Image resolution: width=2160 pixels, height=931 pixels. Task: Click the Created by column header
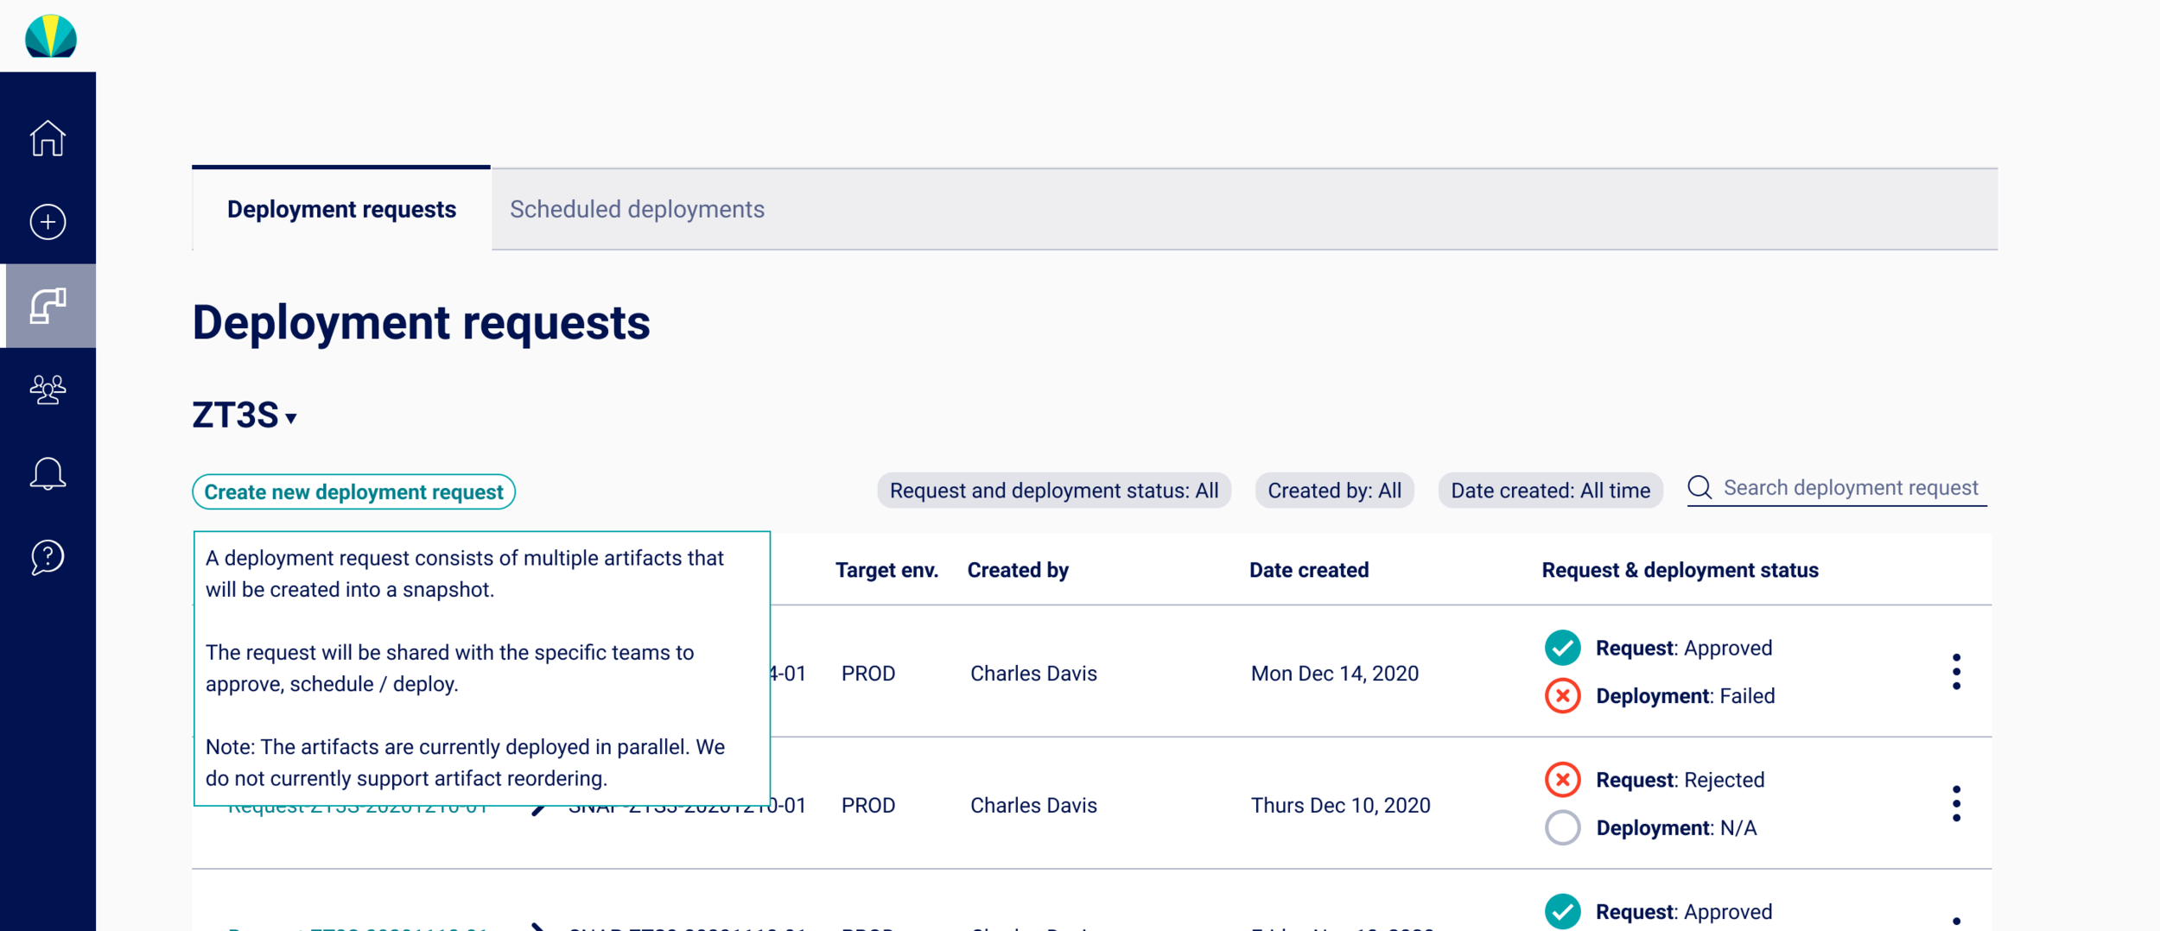tap(1018, 570)
